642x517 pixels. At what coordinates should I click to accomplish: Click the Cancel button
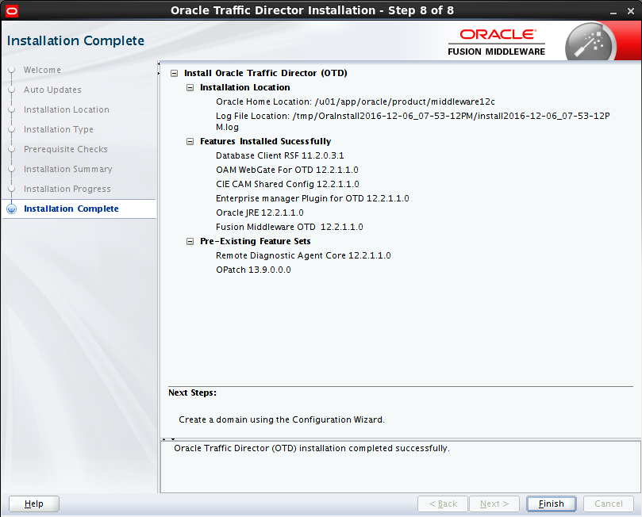pyautogui.click(x=608, y=504)
